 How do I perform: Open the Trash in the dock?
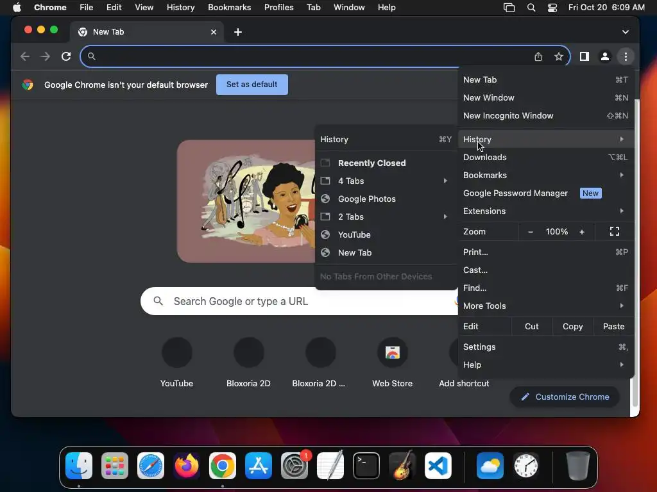pyautogui.click(x=578, y=466)
